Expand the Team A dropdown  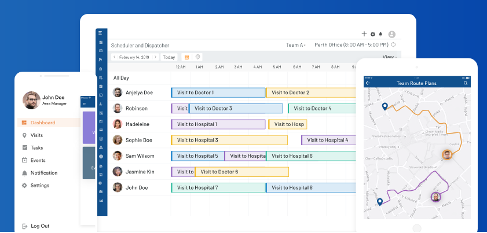click(295, 45)
